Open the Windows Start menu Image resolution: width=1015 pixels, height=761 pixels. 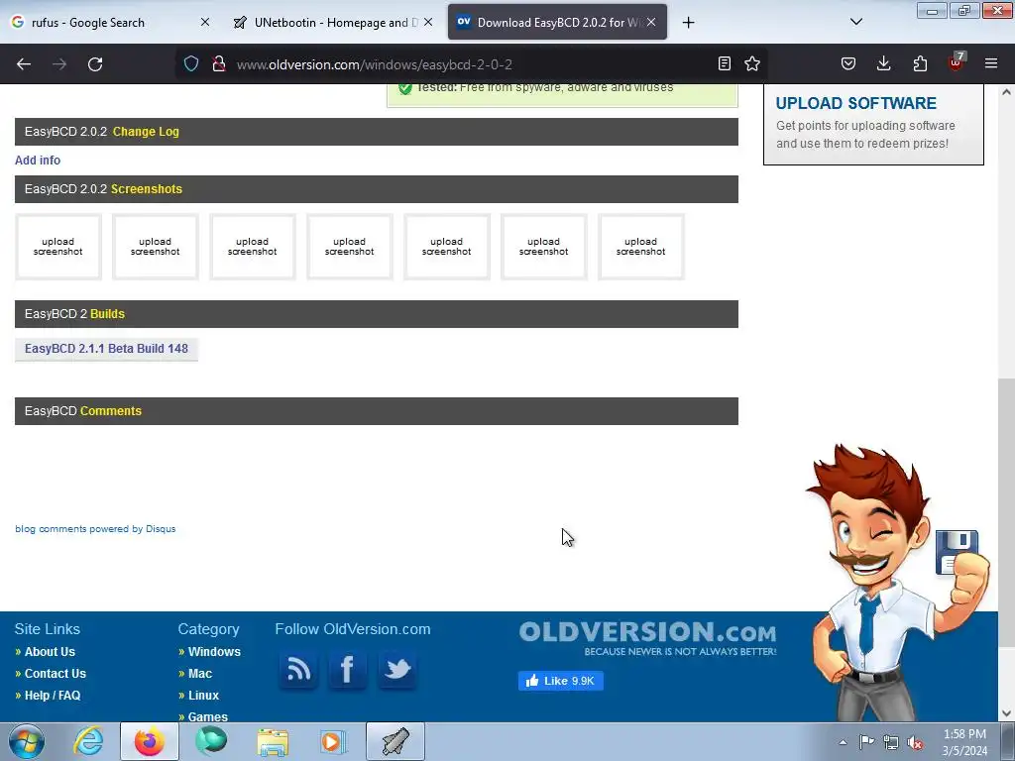click(x=27, y=741)
